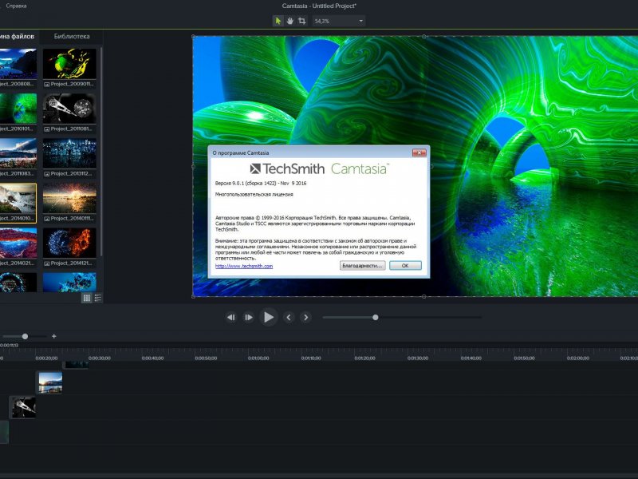Zoom in timeline with the plus icon
The image size is (638, 479).
pos(53,336)
